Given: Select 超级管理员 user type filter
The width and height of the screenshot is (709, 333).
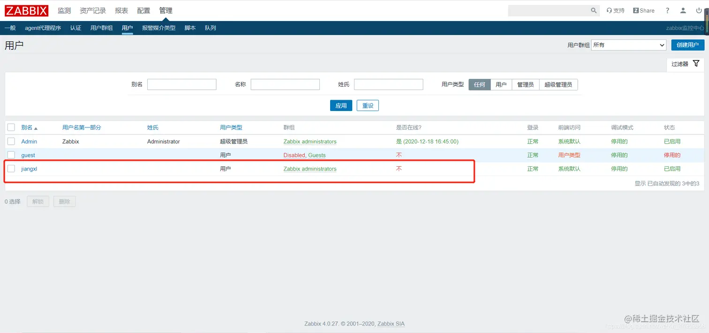Looking at the screenshot, I should pos(558,85).
